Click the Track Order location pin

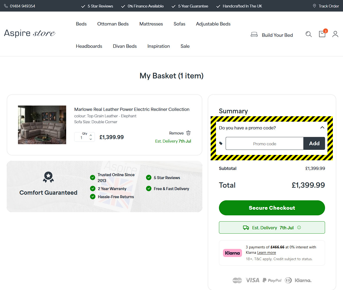click(314, 6)
